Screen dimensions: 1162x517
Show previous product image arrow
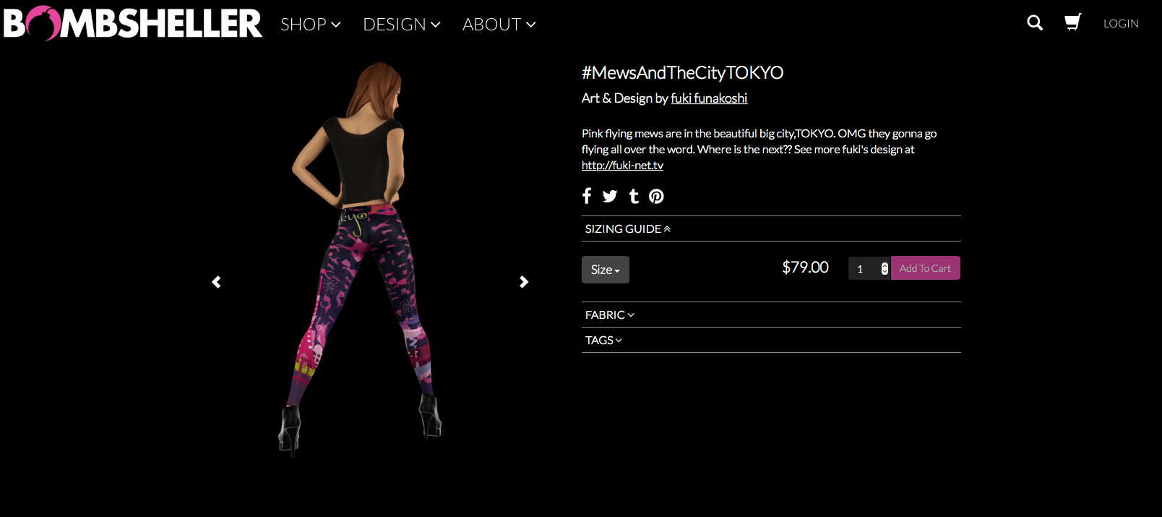tap(216, 282)
